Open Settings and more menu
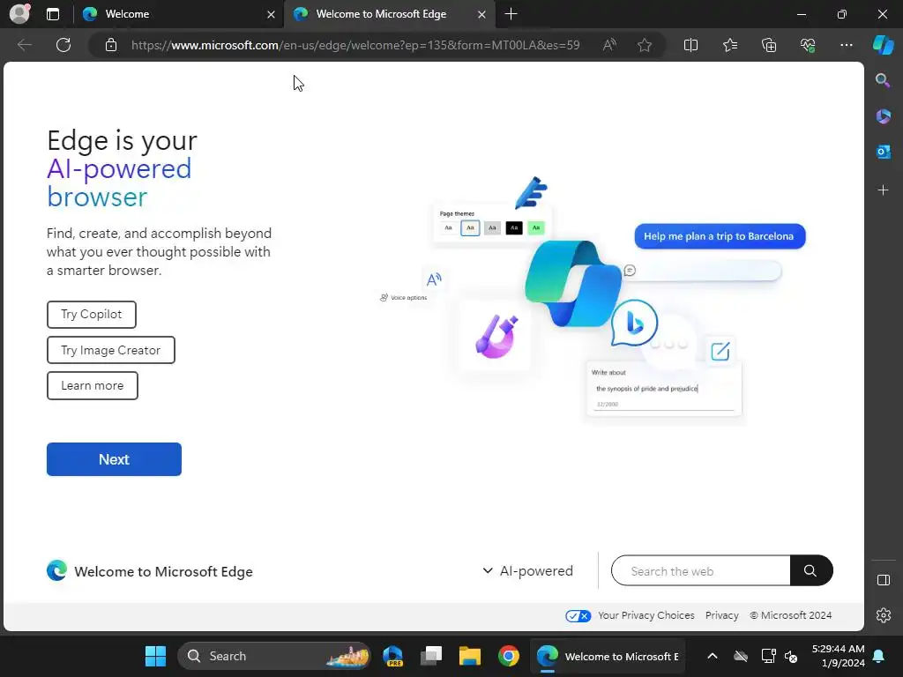Image resolution: width=903 pixels, height=677 pixels. coord(846,45)
